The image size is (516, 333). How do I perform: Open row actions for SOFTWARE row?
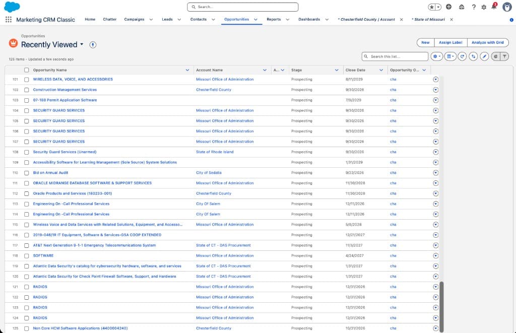pos(436,256)
